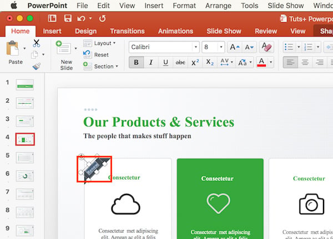333x239 pixels.
Task: Click the Paste clipboard icon
Action: coord(13,48)
